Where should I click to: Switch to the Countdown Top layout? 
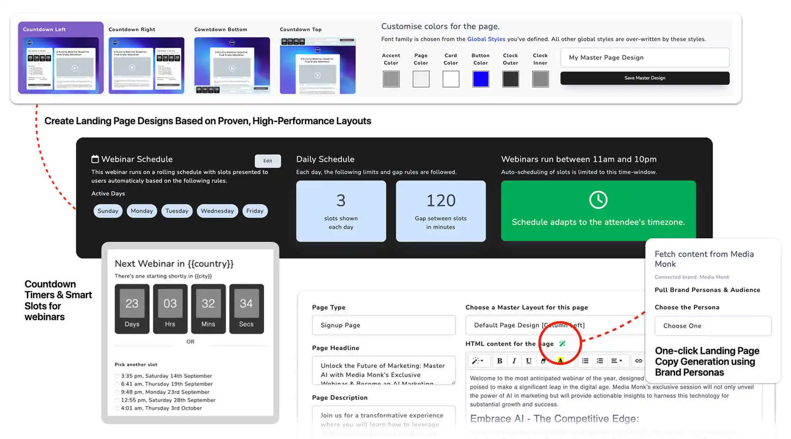coord(318,65)
